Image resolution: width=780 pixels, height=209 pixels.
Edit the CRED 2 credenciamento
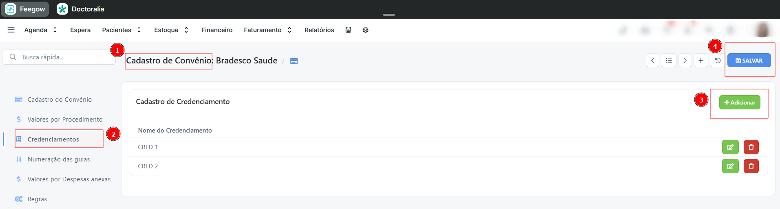tap(730, 166)
